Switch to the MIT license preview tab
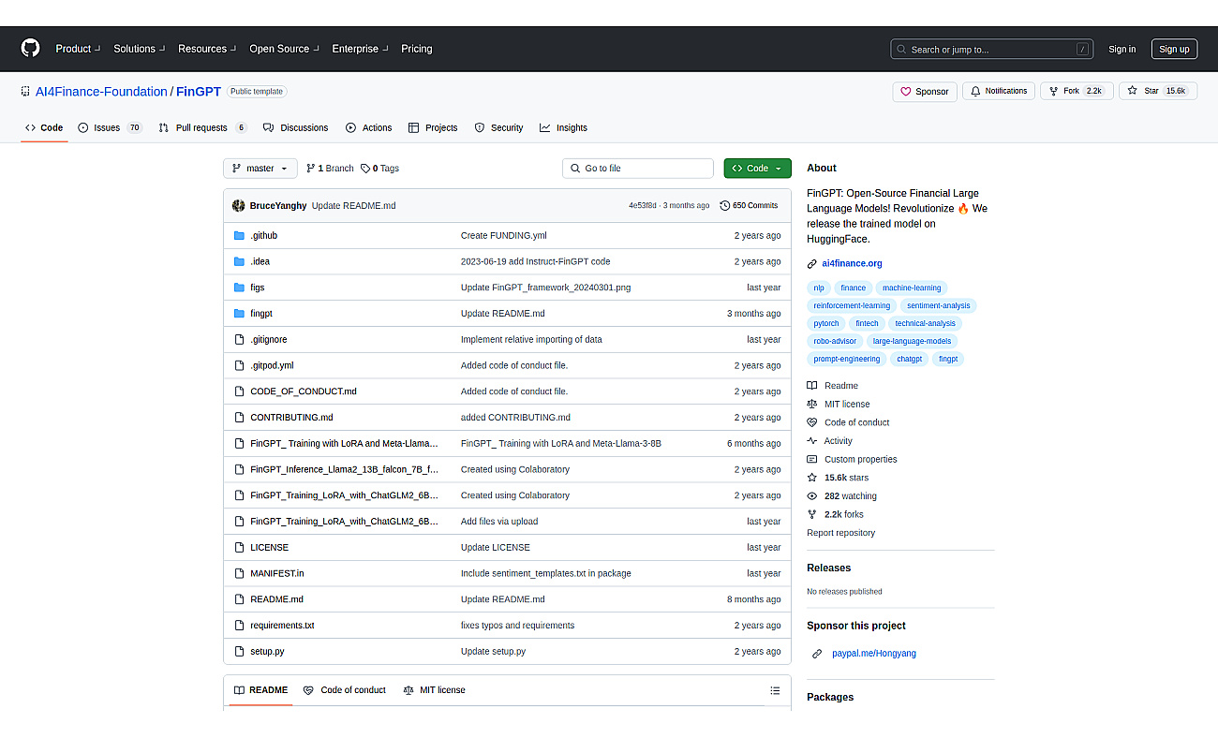1218x738 pixels. tap(434, 690)
